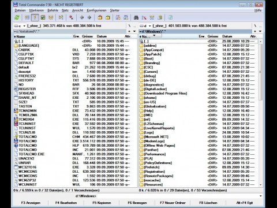Viewport: 277px width, 208px height.
Task: Open file search with the binoculars icon
Action: click(x=136, y=17)
